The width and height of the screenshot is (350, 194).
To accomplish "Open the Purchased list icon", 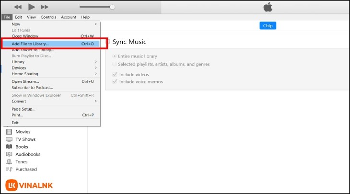I will click(x=9, y=169).
